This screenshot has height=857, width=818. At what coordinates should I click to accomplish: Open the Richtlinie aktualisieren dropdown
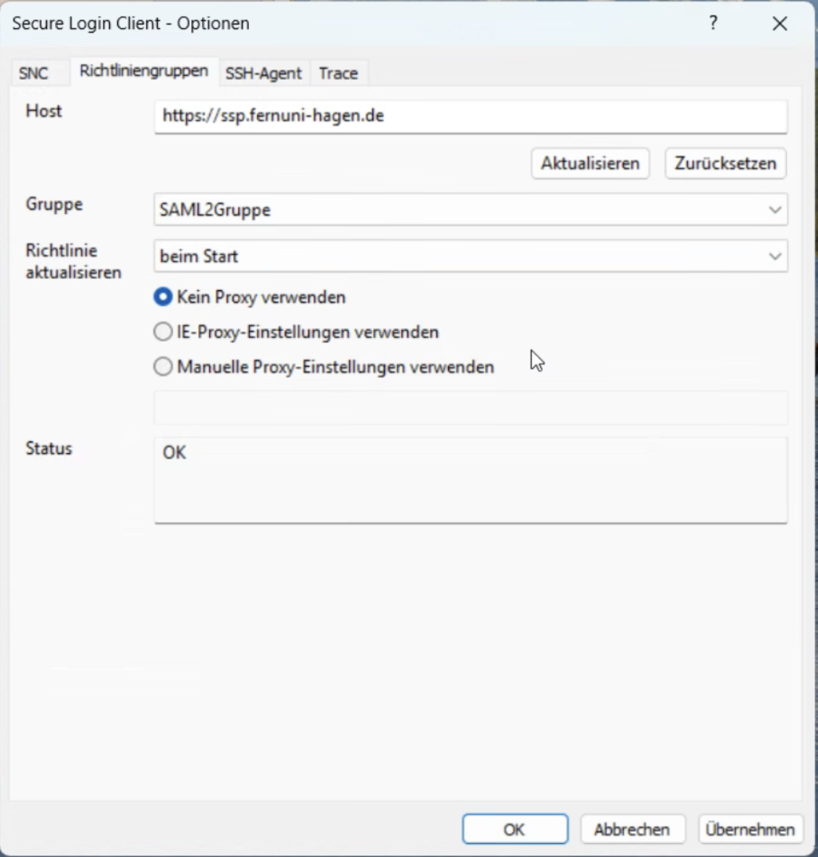471,256
